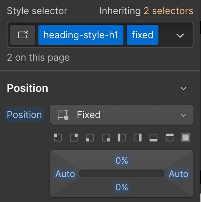Collapse the Position section chevron
The height and width of the screenshot is (202, 201).
(183, 89)
